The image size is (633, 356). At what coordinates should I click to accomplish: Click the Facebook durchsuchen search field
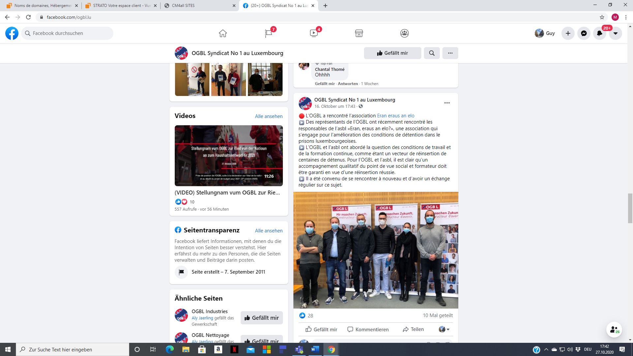coord(67,33)
